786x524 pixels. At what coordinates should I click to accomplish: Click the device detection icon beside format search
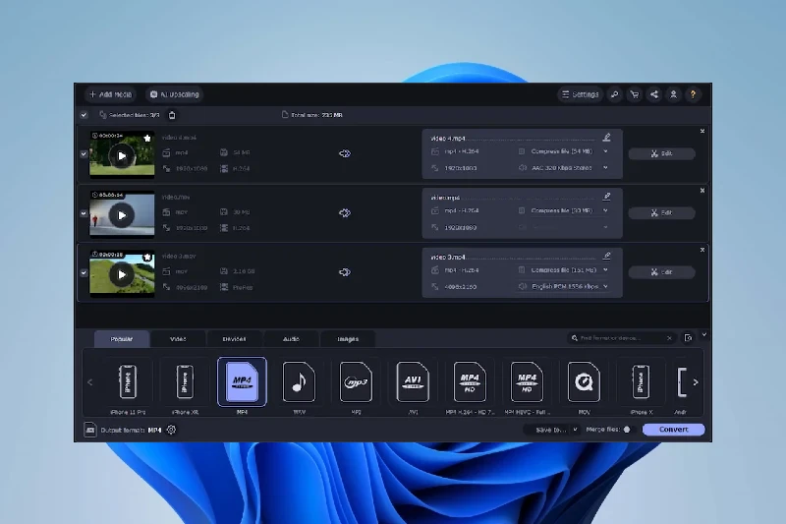[689, 338]
